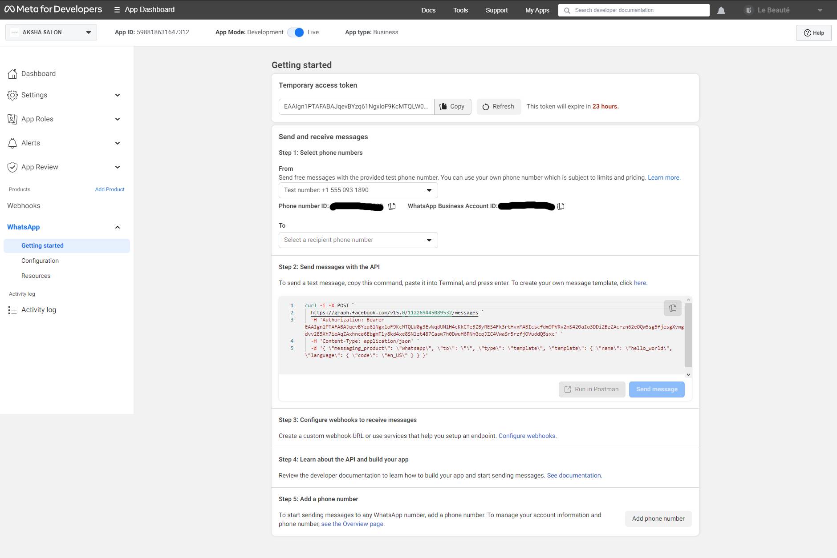This screenshot has height=558, width=837.
Task: Click the AKSHA SALON app logo thumbnail
Action: [15, 32]
